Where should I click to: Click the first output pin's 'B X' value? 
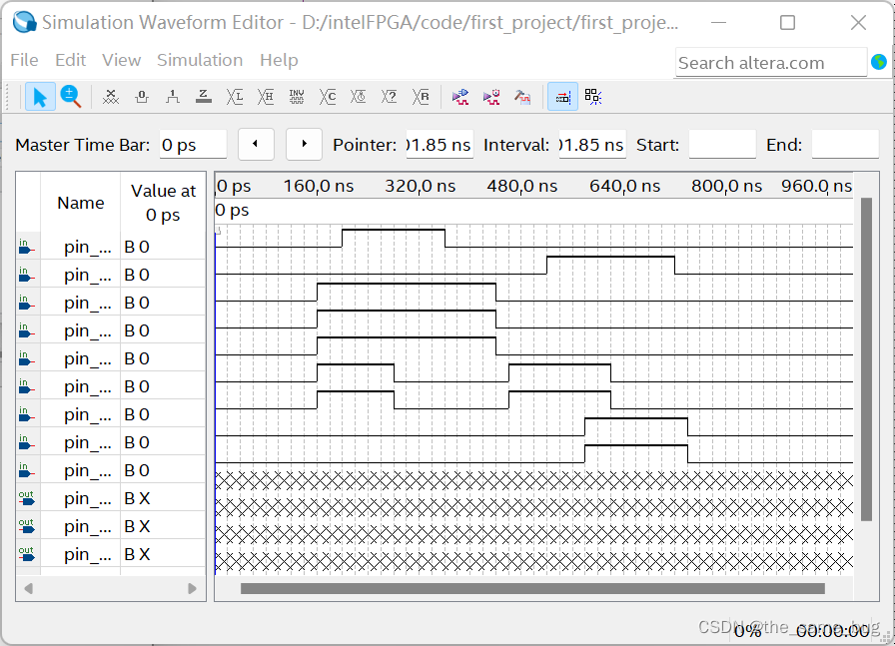137,498
